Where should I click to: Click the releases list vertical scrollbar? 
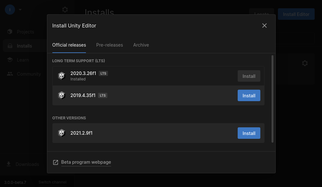click(272, 99)
